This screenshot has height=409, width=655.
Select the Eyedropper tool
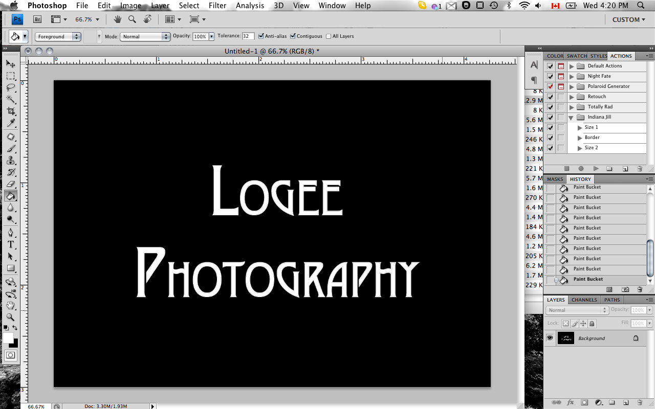tap(11, 123)
